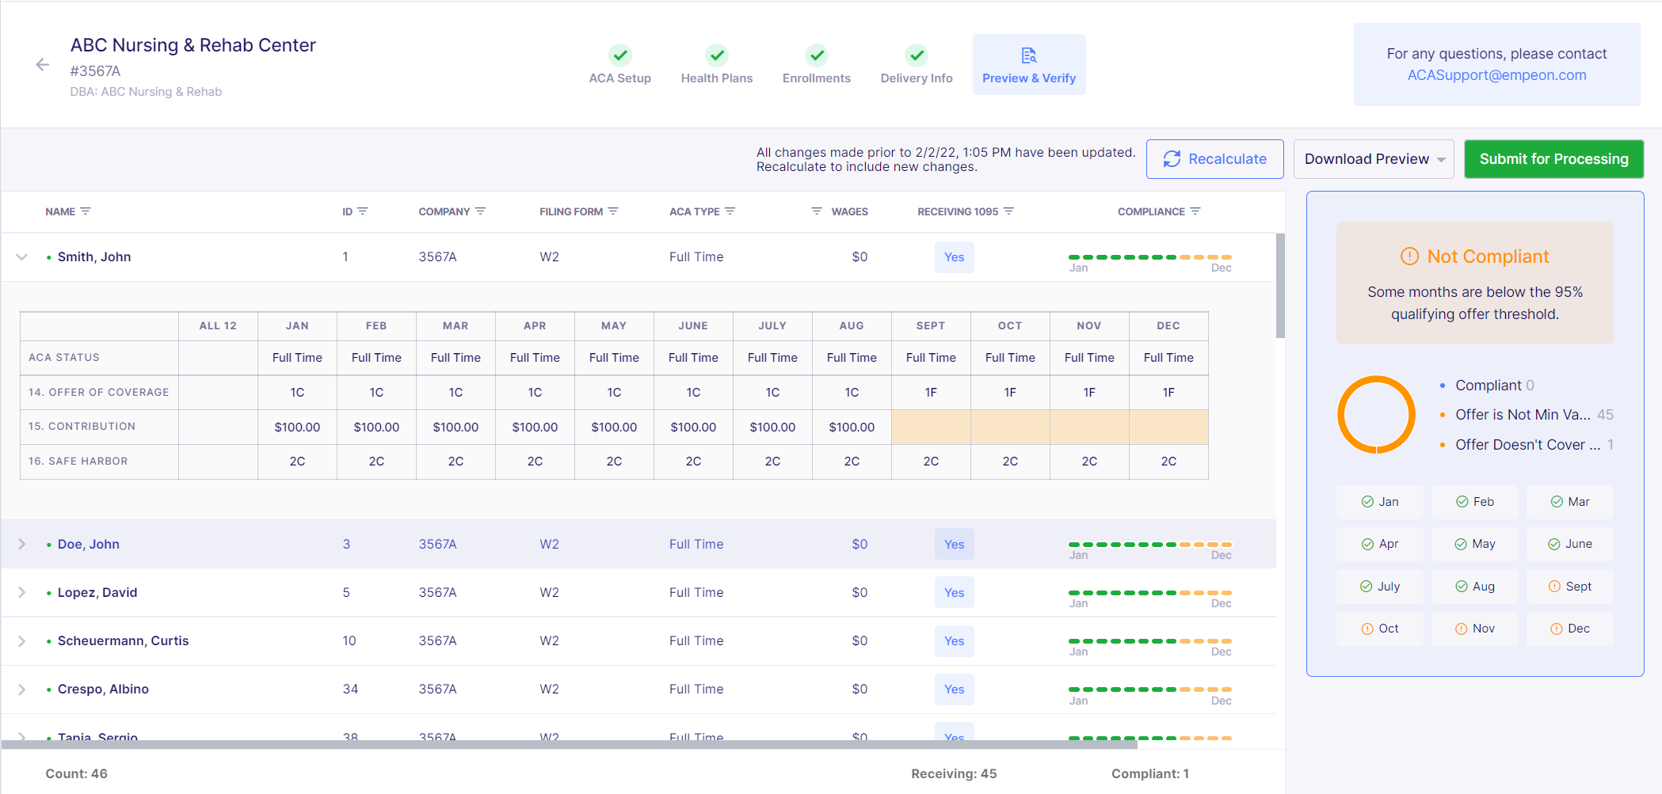The height and width of the screenshot is (794, 1662).
Task: Click the Recalculate refresh icon
Action: pos(1172,159)
